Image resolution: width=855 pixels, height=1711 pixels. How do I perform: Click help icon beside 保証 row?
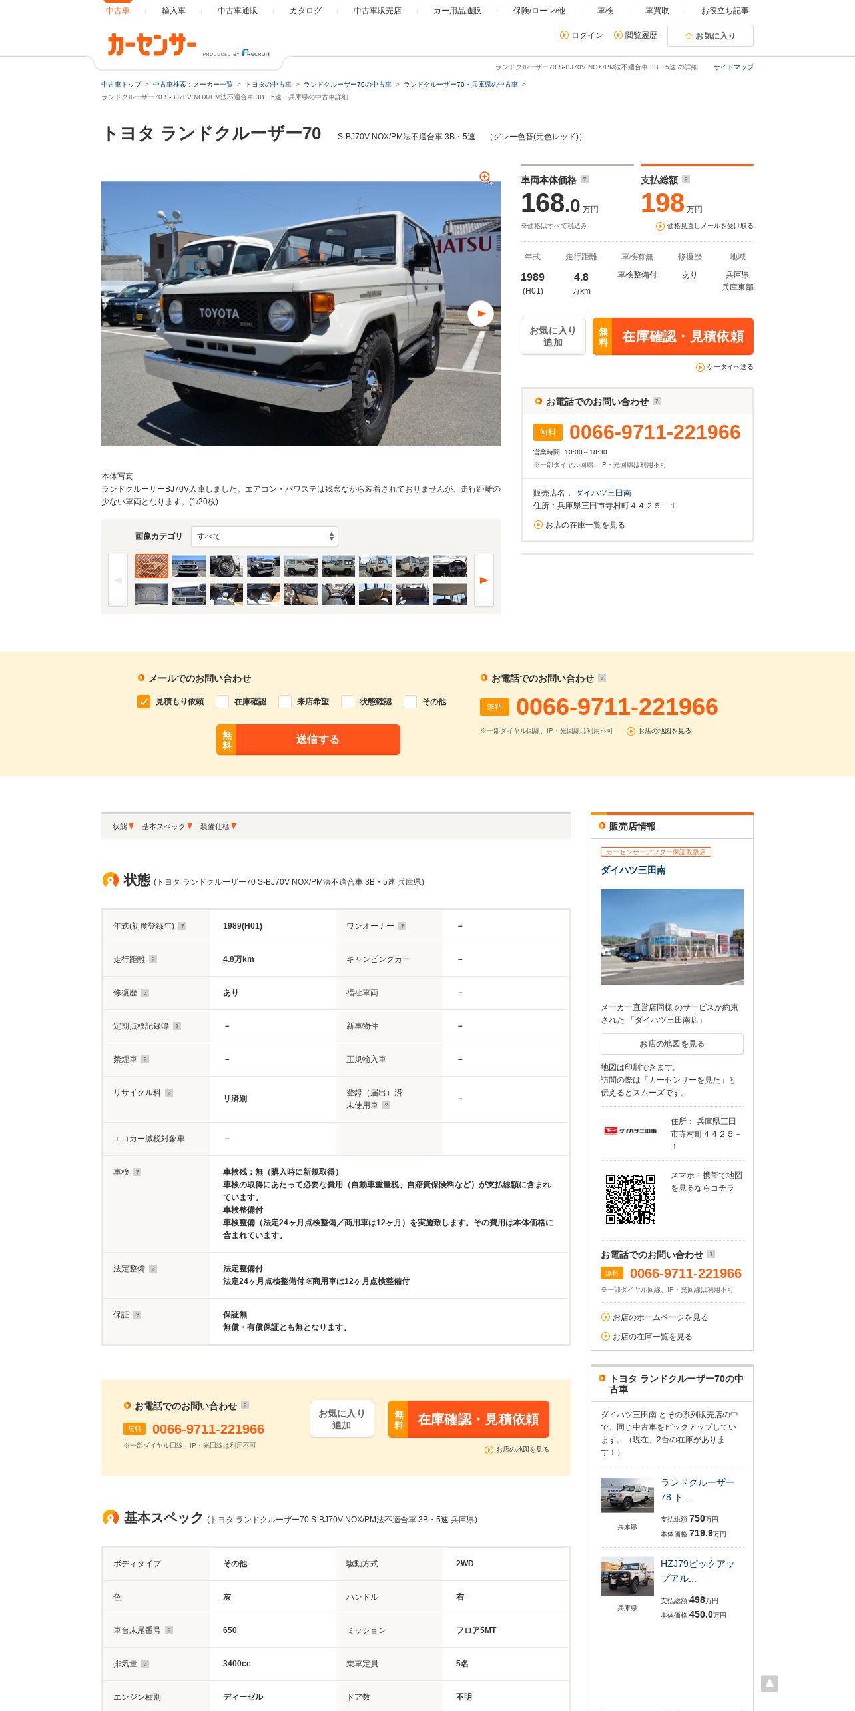tap(137, 1315)
